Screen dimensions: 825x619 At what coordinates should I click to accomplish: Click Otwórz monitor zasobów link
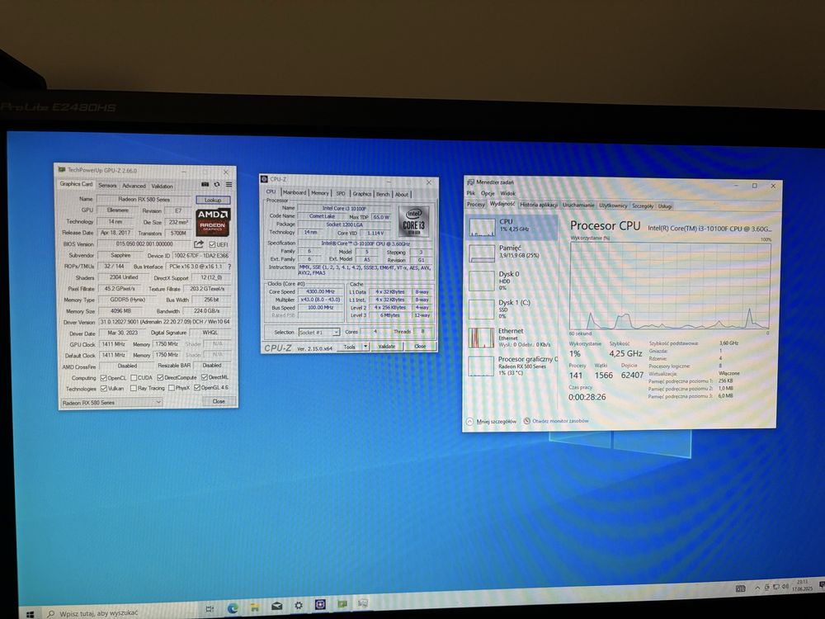tap(560, 421)
